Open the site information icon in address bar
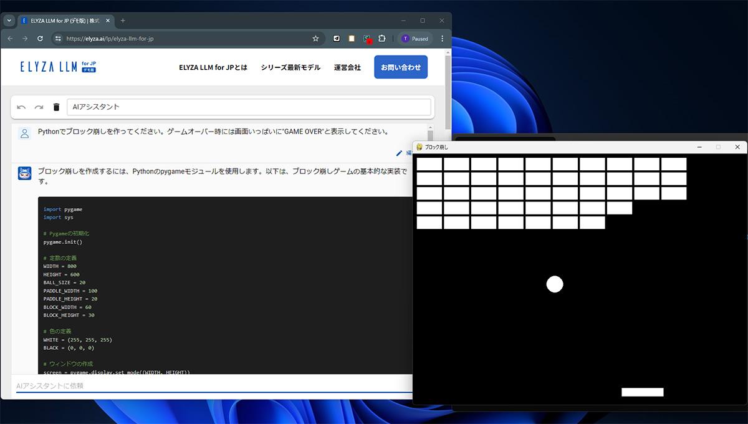 pos(59,39)
